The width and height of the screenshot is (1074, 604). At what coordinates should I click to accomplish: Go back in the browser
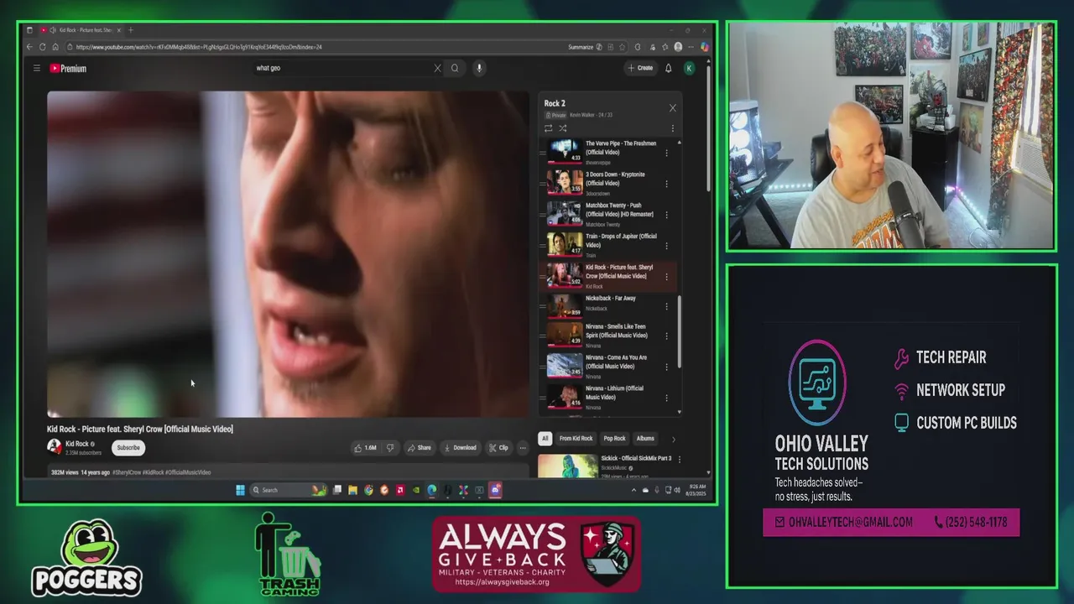[29, 47]
